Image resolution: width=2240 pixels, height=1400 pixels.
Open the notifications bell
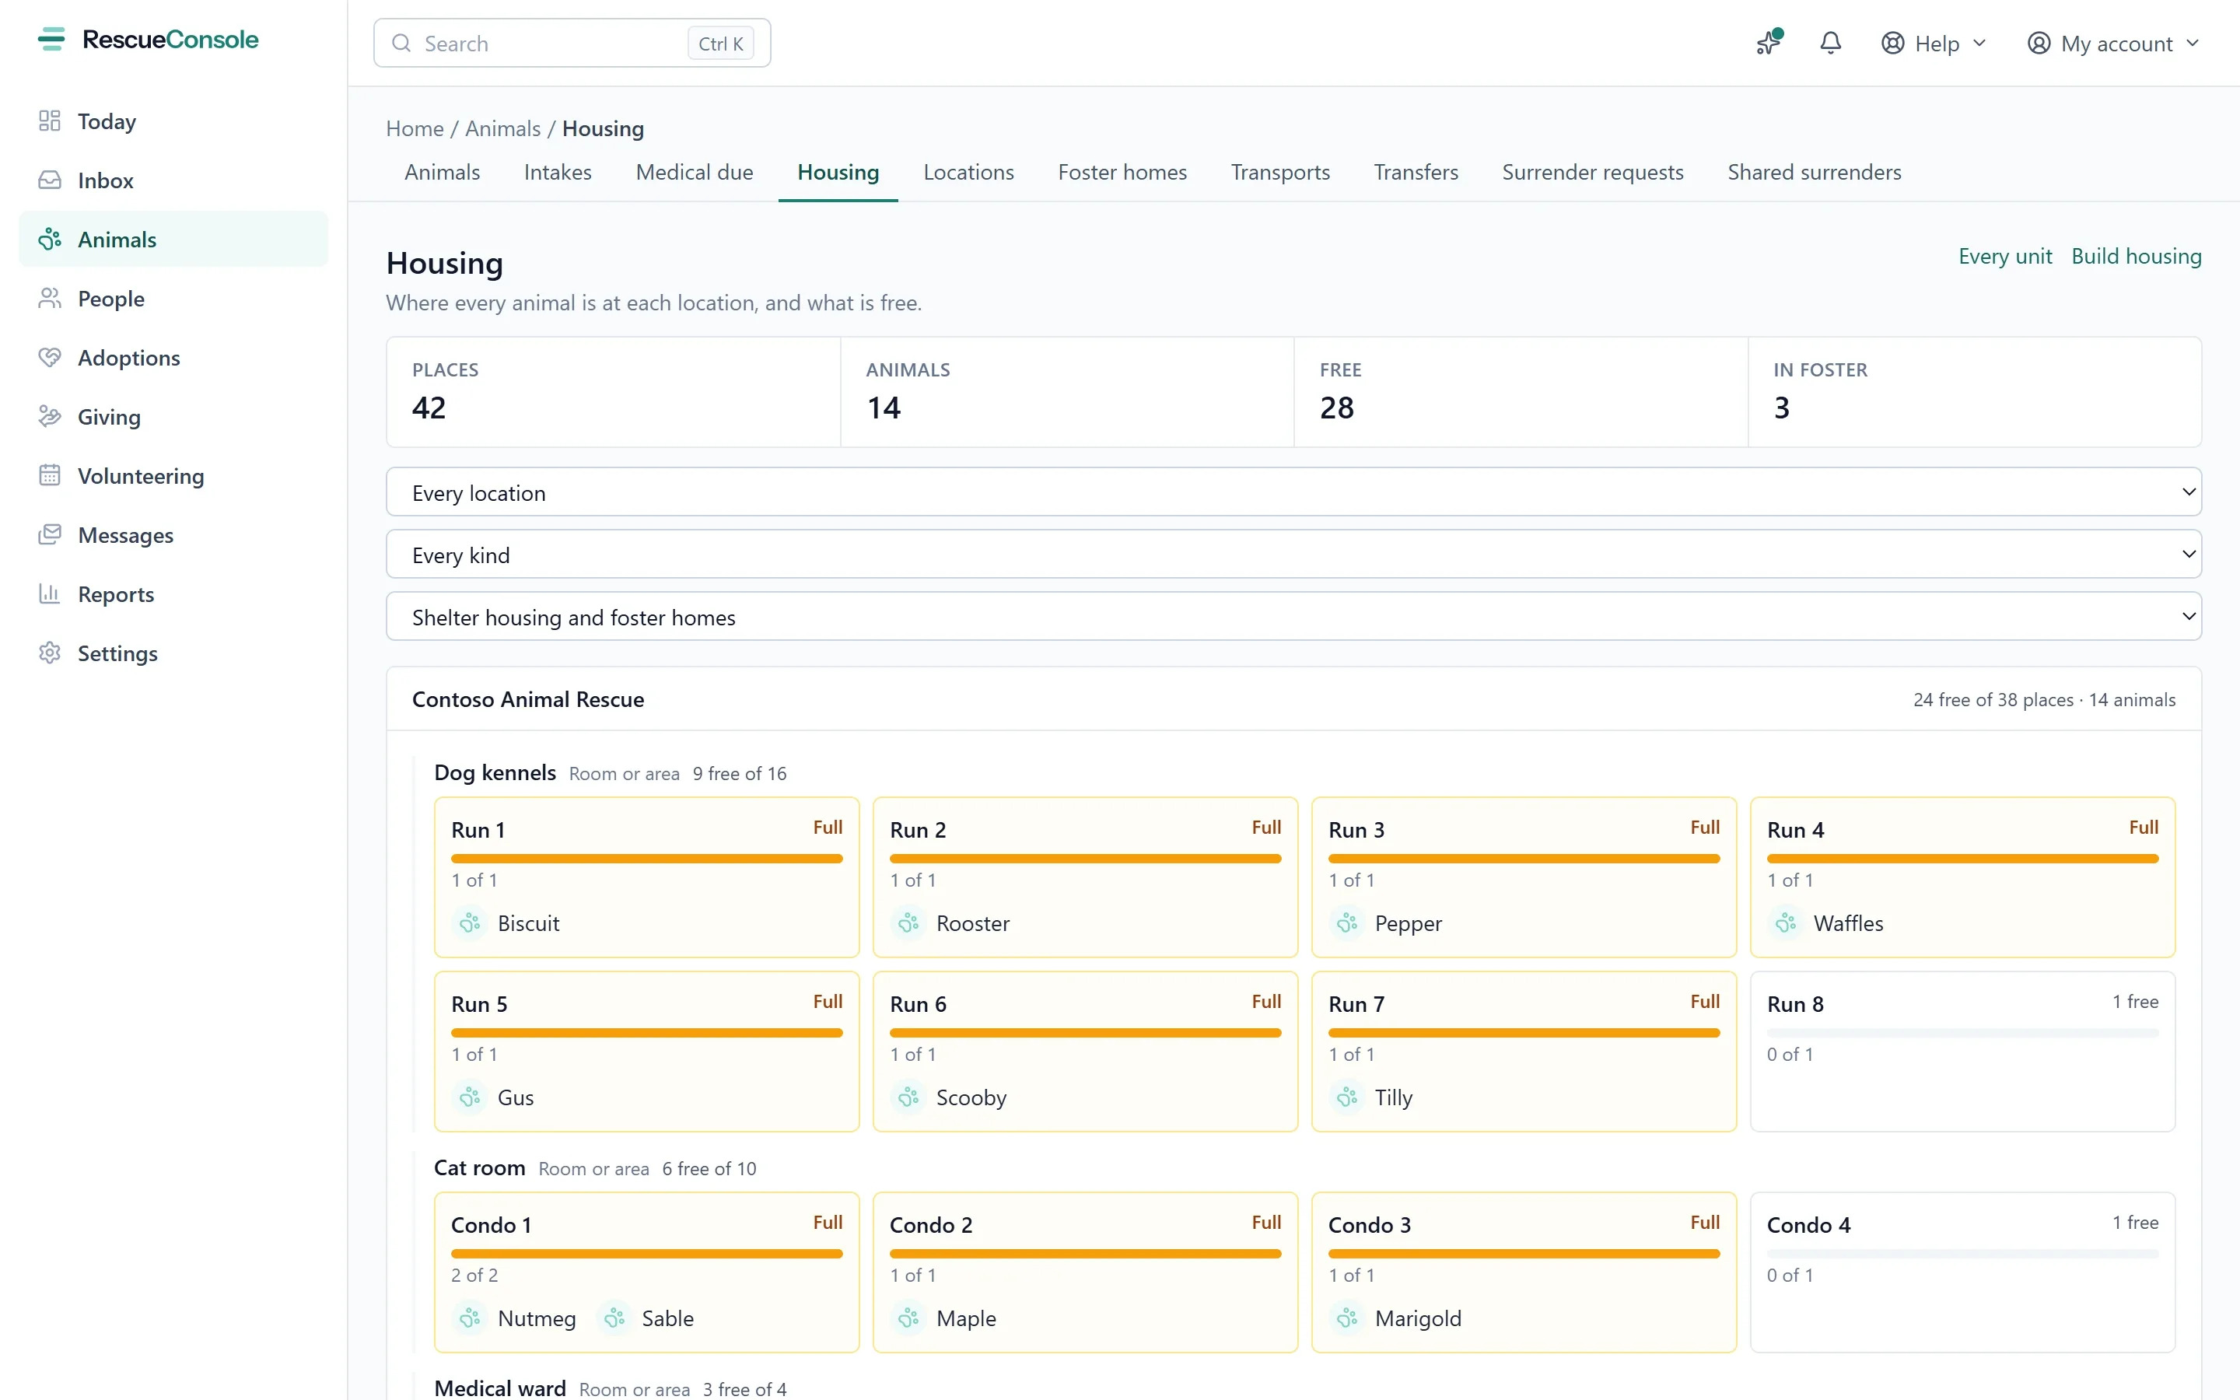[x=1830, y=44]
